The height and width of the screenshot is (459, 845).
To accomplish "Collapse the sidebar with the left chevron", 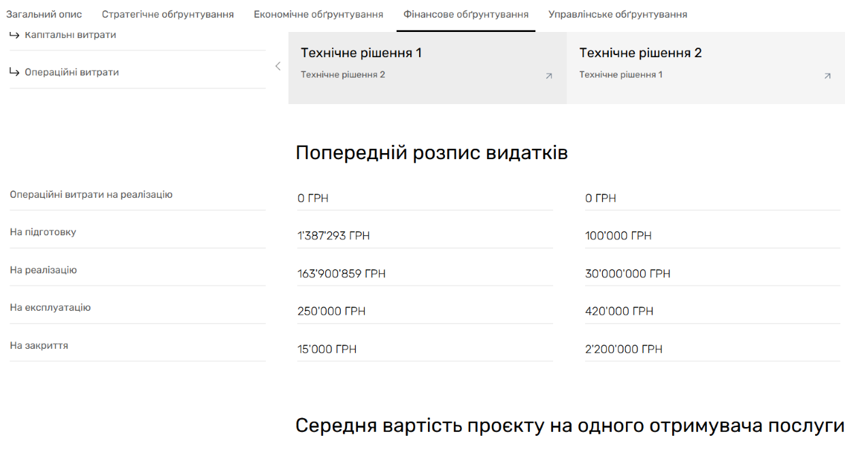I will pyautogui.click(x=278, y=66).
